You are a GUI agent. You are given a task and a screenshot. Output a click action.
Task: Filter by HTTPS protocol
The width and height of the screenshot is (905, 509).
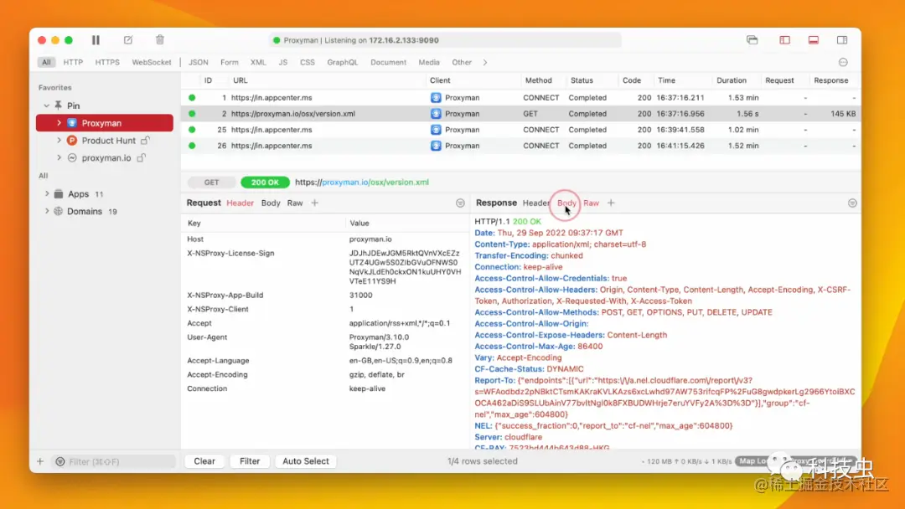[x=107, y=62]
